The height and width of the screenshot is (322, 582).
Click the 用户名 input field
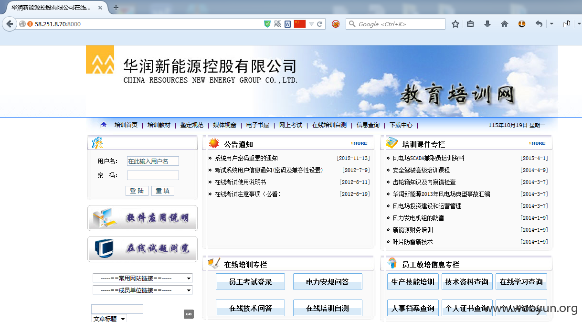coord(153,161)
